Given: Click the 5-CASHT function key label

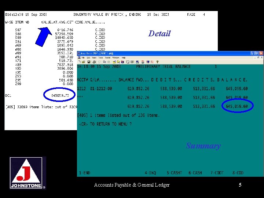Looking at the screenshot, I should [x=175, y=173].
